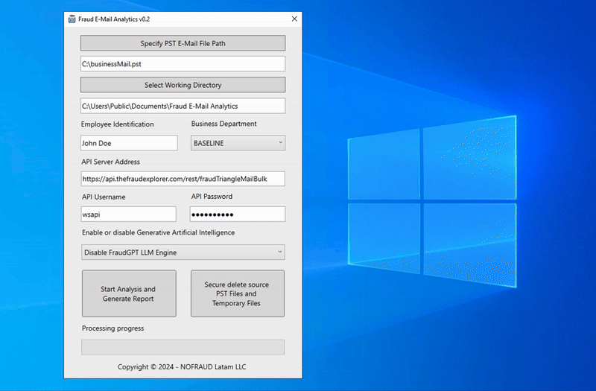
Task: Click Enable or disable Generative Artificial Intelligence label
Action: [158, 232]
